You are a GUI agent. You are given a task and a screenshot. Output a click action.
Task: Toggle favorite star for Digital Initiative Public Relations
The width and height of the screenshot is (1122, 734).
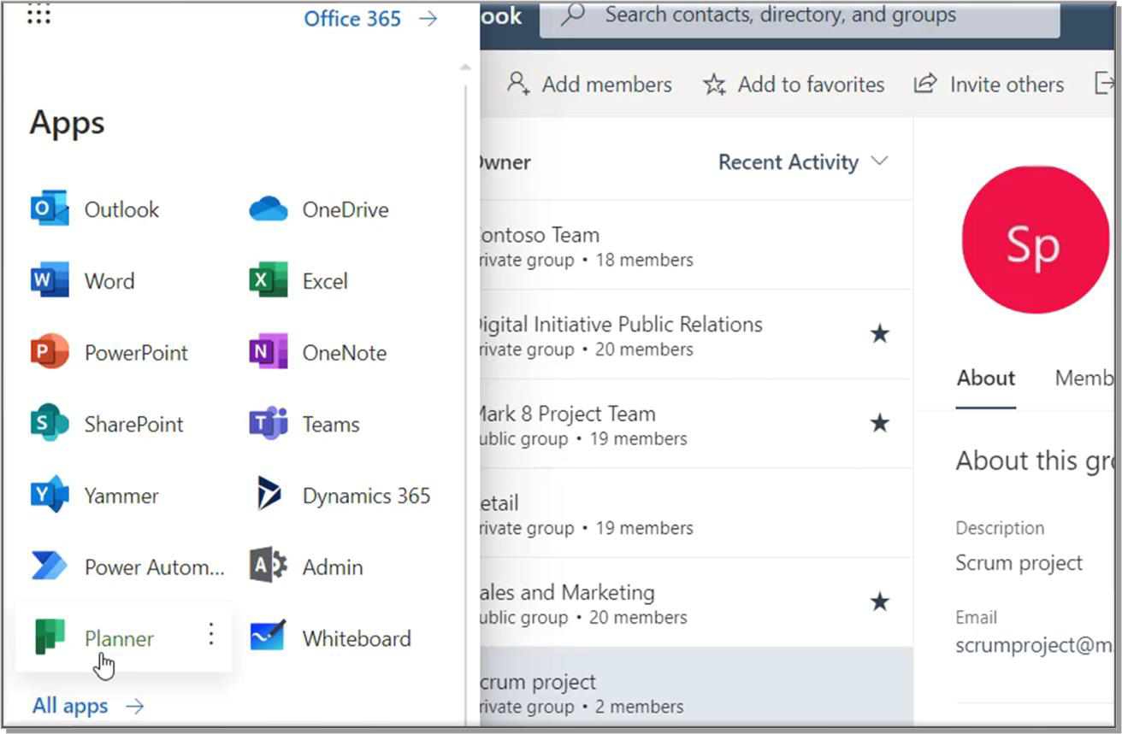(879, 334)
